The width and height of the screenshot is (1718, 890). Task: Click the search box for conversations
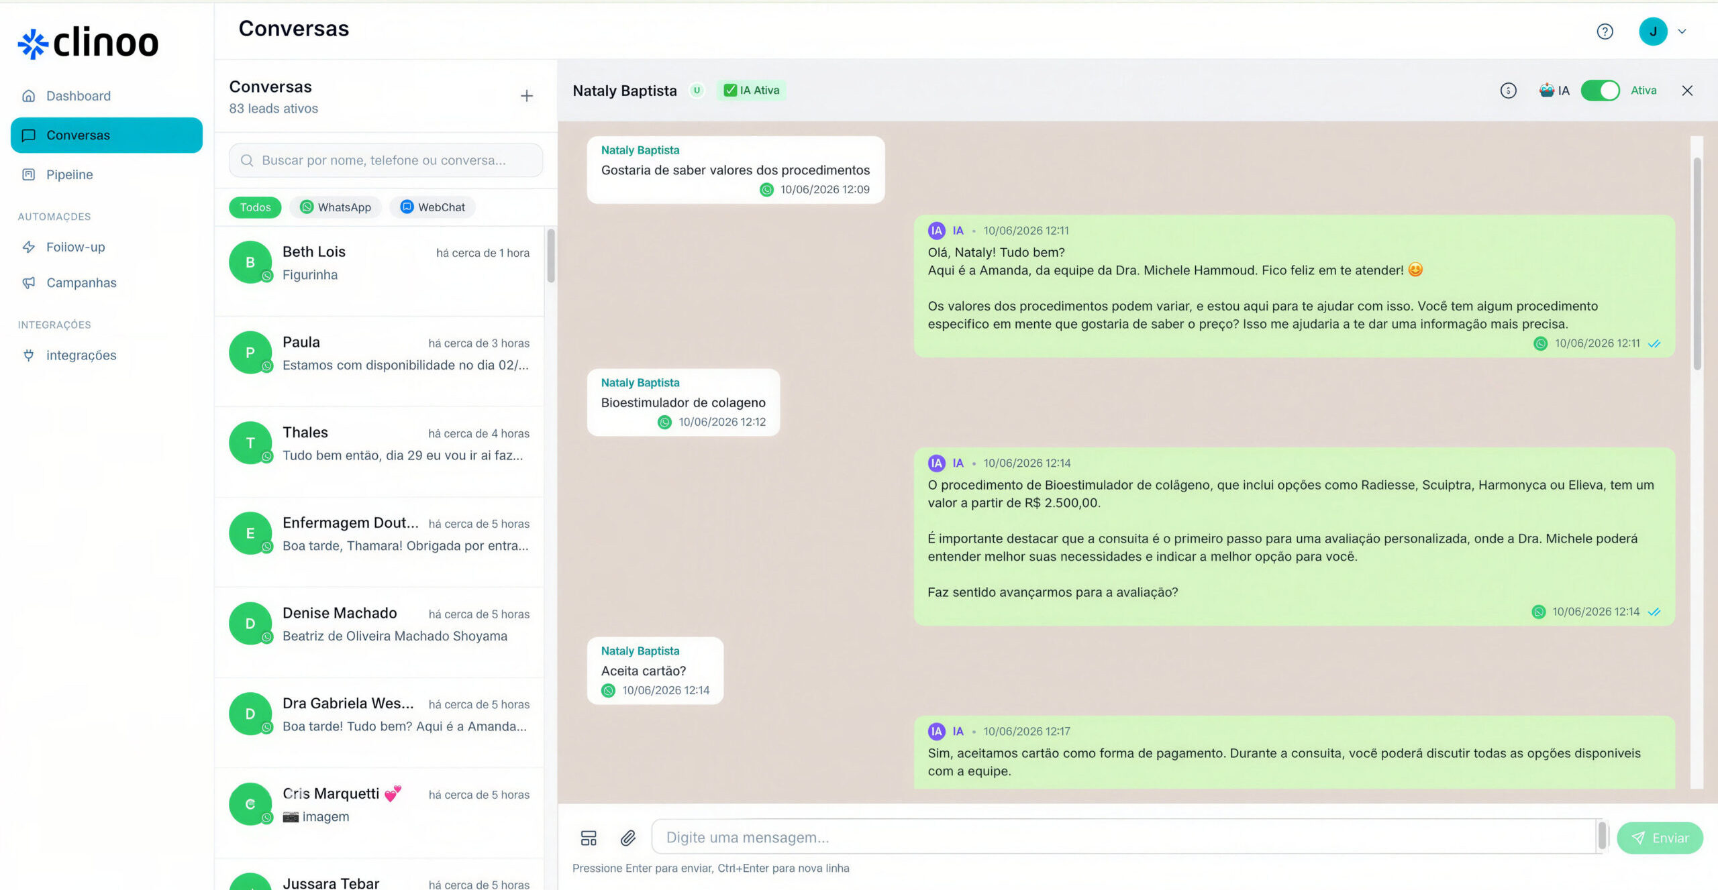(385, 160)
